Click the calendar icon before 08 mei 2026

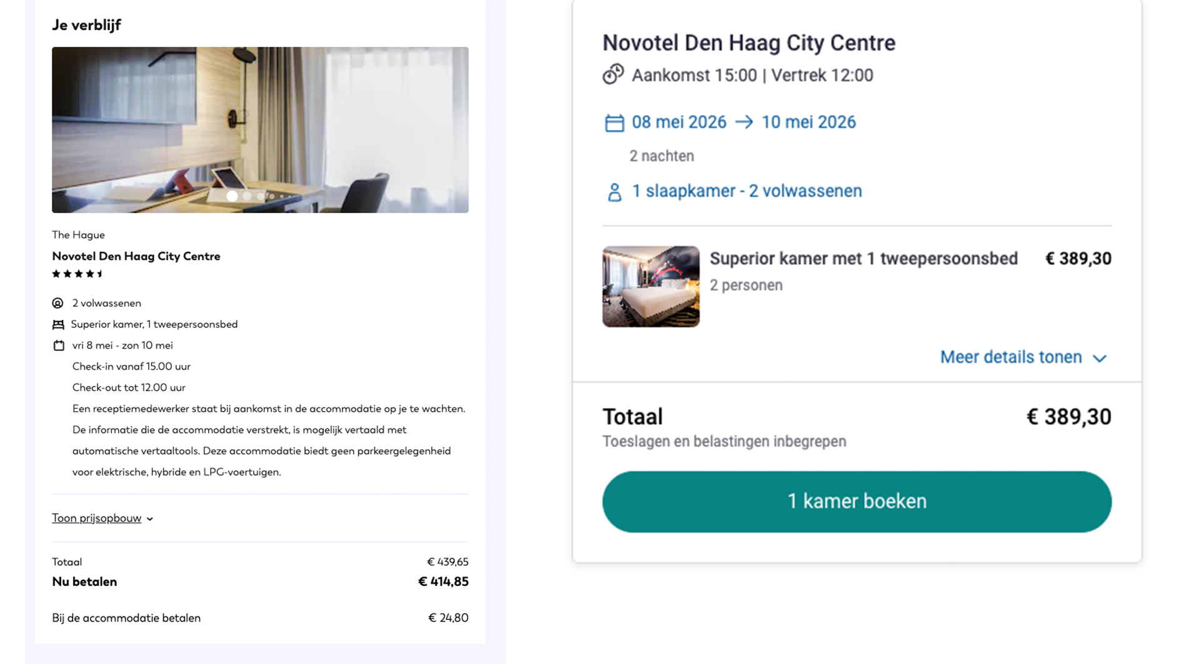pyautogui.click(x=614, y=122)
